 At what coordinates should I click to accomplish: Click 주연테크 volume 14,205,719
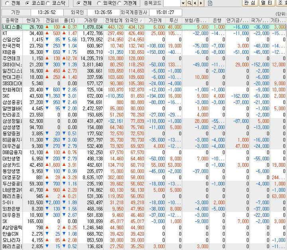(92, 59)
